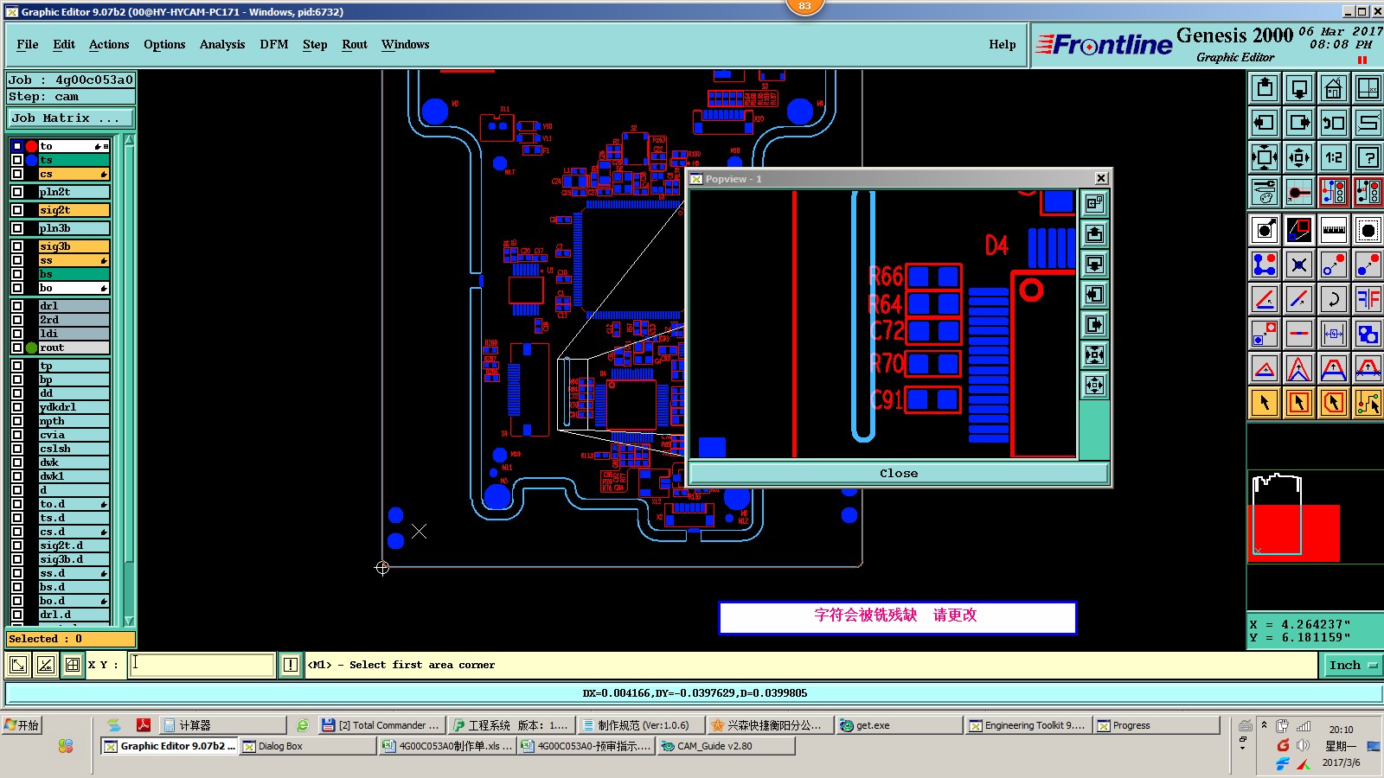Click the zoom in icon in Popview window
The width and height of the screenshot is (1384, 778).
[1094, 354]
